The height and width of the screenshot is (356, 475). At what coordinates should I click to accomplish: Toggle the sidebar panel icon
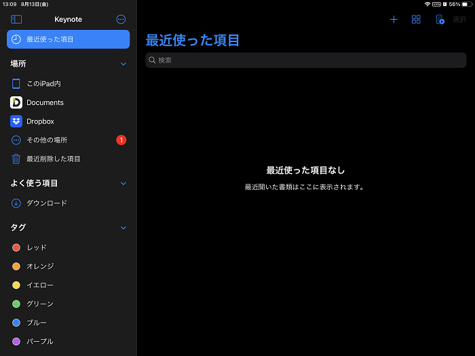pos(16,20)
